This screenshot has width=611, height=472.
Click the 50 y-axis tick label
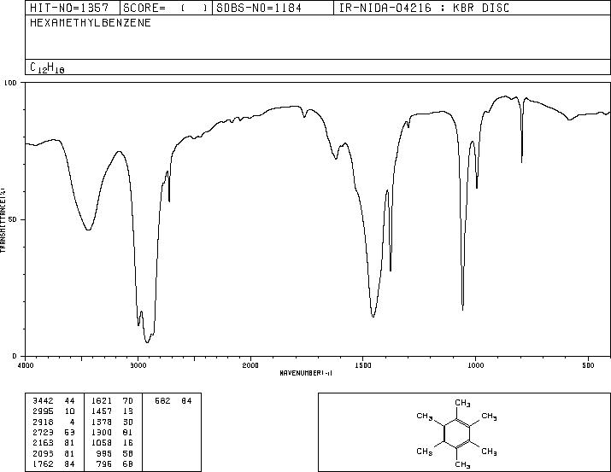click(x=14, y=220)
